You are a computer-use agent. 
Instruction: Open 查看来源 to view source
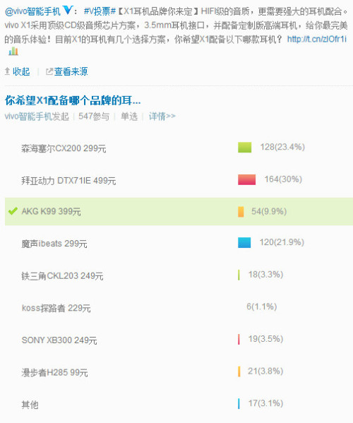click(71, 71)
